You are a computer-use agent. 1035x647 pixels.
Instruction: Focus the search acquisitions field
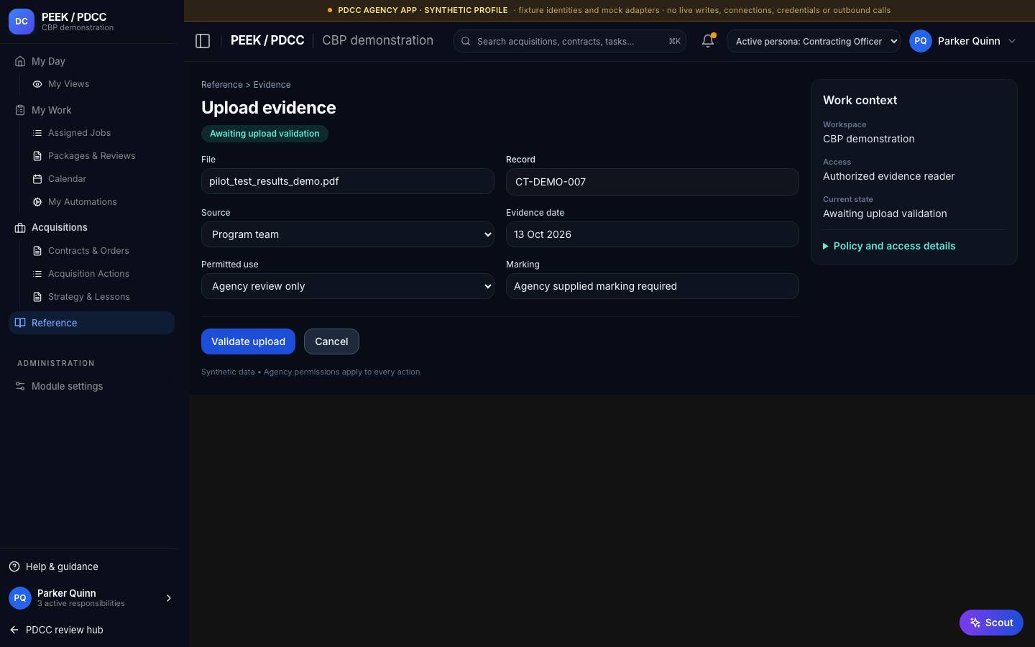tap(569, 41)
